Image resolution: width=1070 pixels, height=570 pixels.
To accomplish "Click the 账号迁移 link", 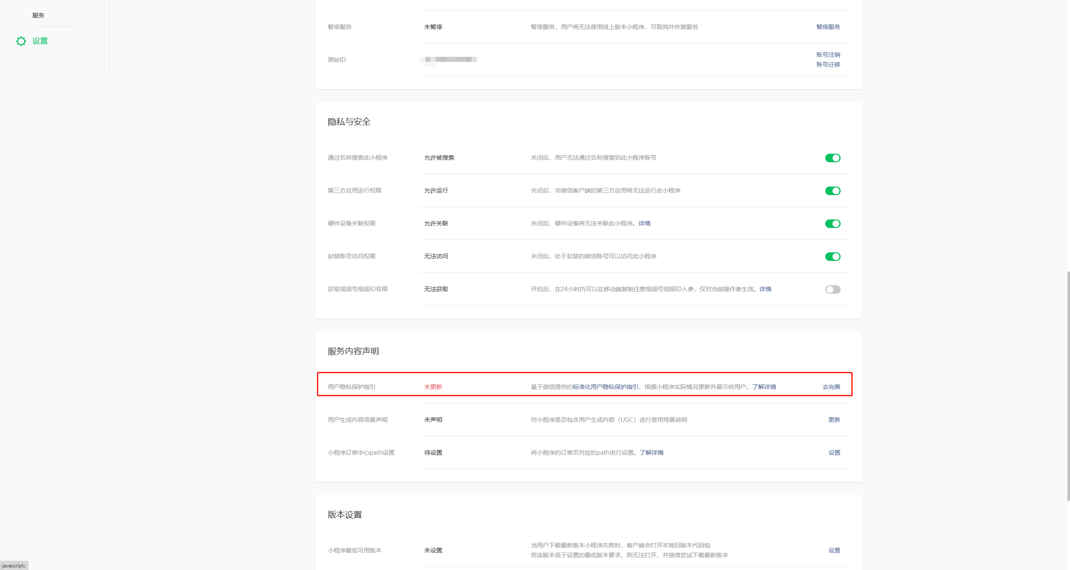I will [x=827, y=64].
